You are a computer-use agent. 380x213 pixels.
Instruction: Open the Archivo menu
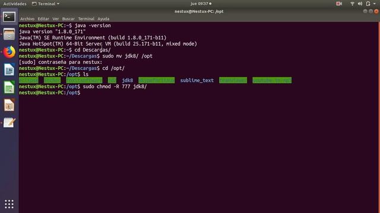click(27, 18)
